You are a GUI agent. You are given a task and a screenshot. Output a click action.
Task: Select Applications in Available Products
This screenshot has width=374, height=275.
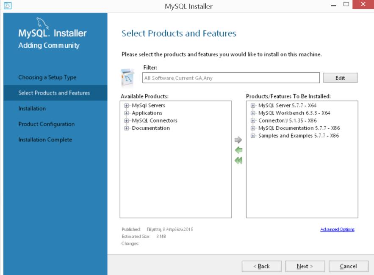pos(147,113)
